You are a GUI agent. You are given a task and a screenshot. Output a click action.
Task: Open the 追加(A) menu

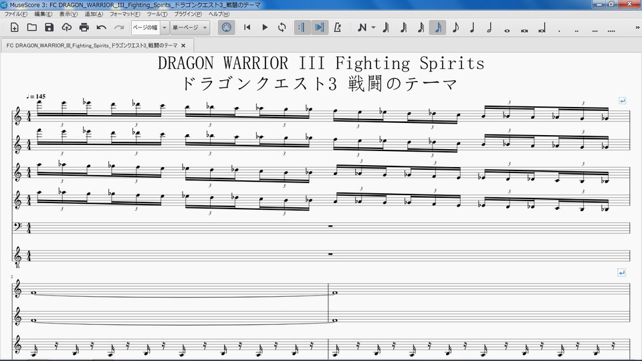[x=94, y=14]
